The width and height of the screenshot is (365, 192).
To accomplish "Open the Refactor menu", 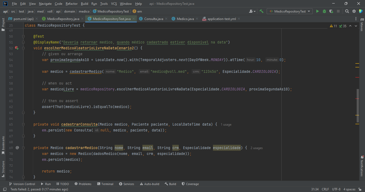I will 72,4.
